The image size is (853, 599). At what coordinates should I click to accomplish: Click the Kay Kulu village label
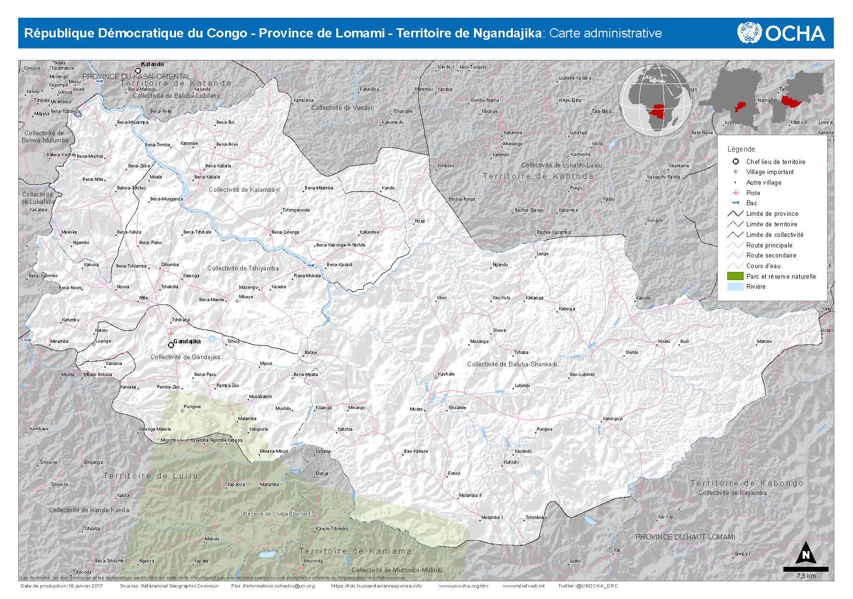501,297
